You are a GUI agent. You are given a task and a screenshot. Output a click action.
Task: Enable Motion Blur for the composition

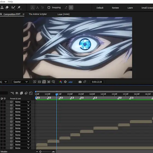click(x=26, y=93)
